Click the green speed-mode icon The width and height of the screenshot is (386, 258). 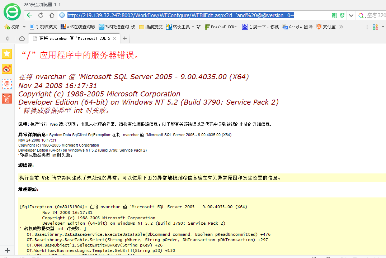342,15
